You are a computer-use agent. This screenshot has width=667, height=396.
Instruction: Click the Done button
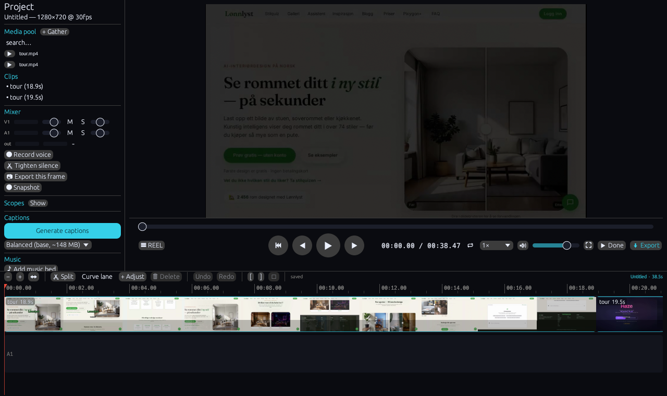click(x=612, y=245)
